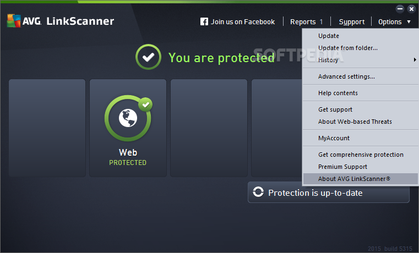This screenshot has width=419, height=253.
Task: Open Advanced settings...
Action: (360, 76)
